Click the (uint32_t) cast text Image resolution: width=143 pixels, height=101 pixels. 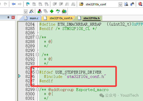coord(119,24)
